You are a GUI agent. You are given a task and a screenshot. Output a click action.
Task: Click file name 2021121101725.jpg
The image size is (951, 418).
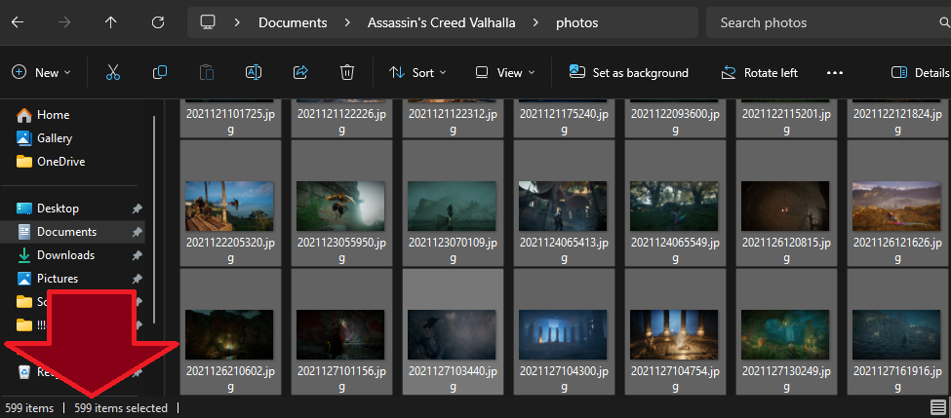230,122
